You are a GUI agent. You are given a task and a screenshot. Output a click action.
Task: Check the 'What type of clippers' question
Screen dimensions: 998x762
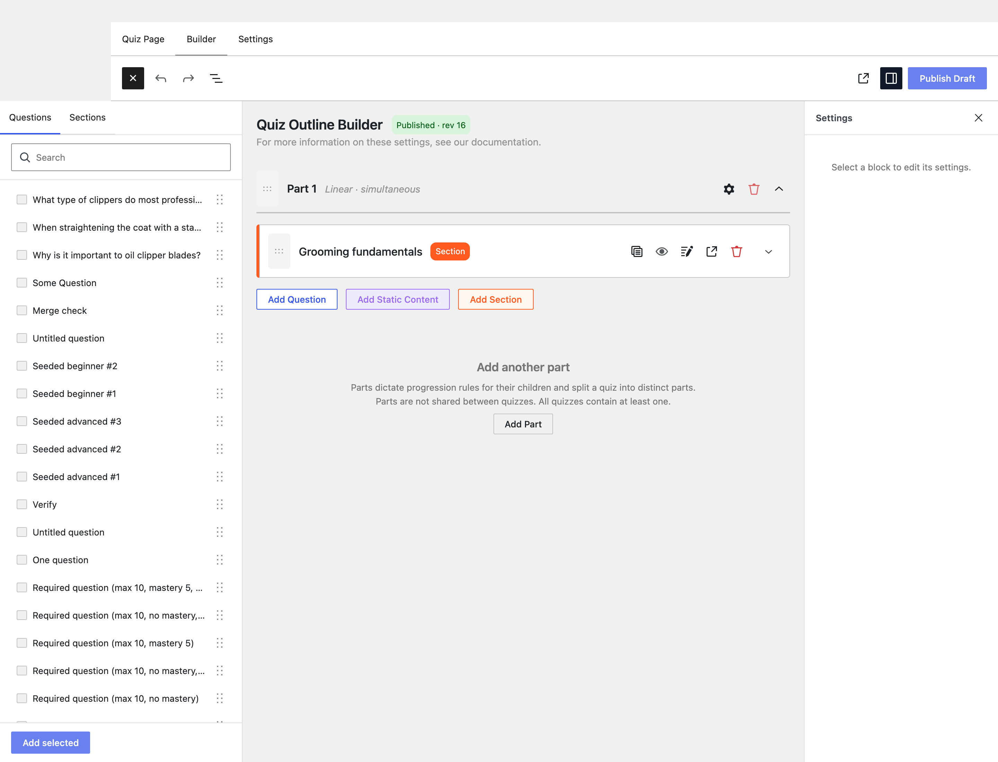pyautogui.click(x=22, y=200)
